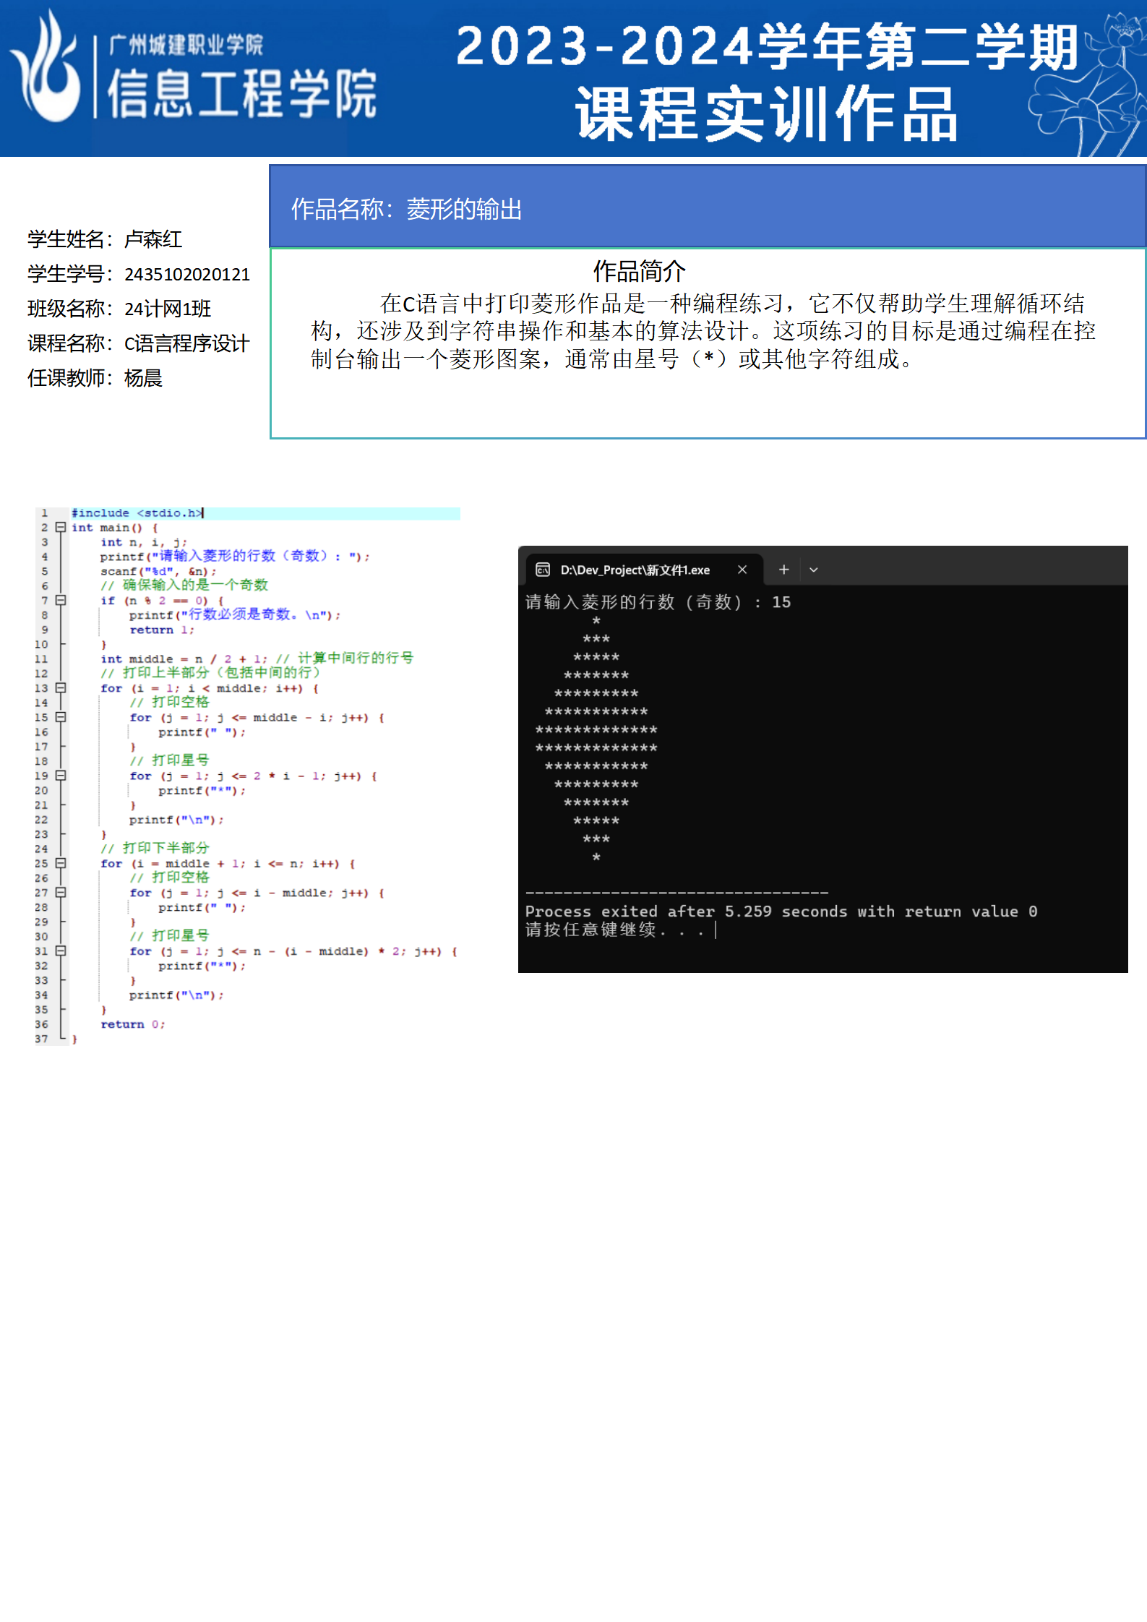Click the #include <stdio.h> code line
The width and height of the screenshot is (1147, 1622).
pos(137,513)
